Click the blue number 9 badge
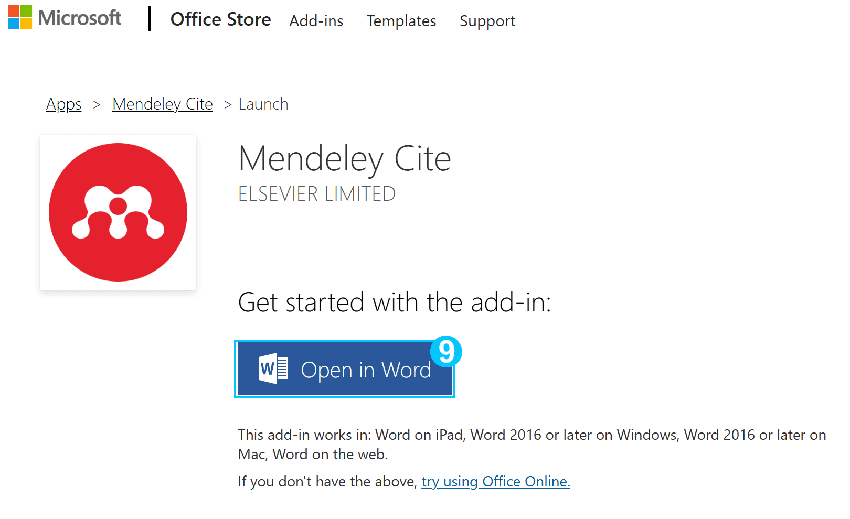The width and height of the screenshot is (850, 519). point(446,351)
